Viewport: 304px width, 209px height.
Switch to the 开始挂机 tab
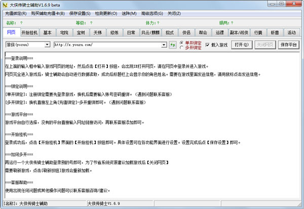point(30,32)
